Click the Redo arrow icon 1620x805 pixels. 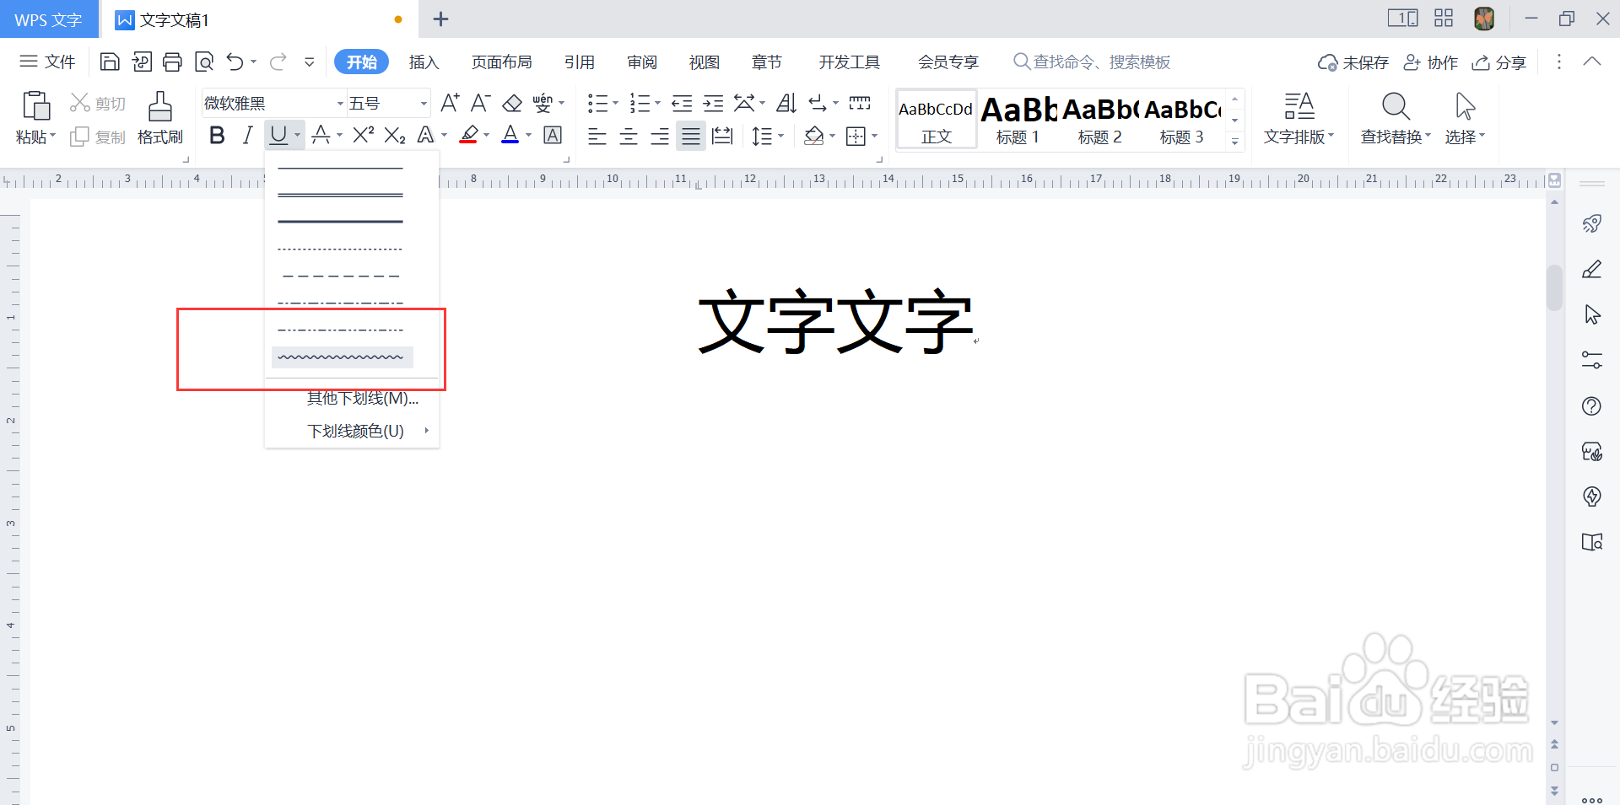coord(278,62)
